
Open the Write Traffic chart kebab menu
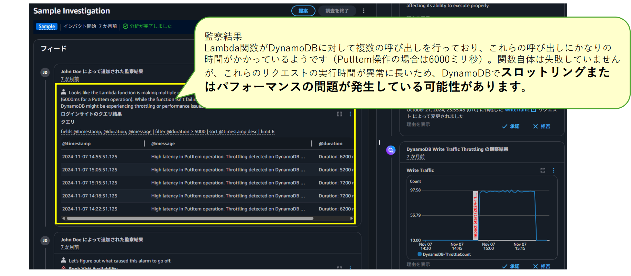click(x=554, y=170)
